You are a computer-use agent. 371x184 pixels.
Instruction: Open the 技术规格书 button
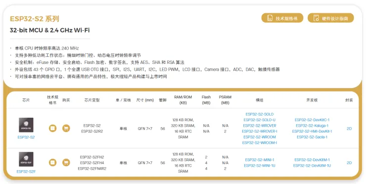(x=282, y=18)
